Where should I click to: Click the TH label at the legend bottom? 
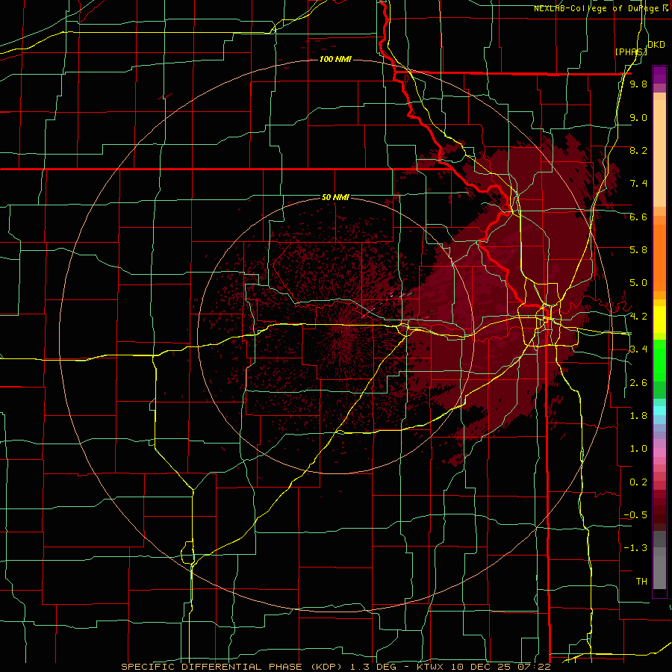tap(641, 582)
